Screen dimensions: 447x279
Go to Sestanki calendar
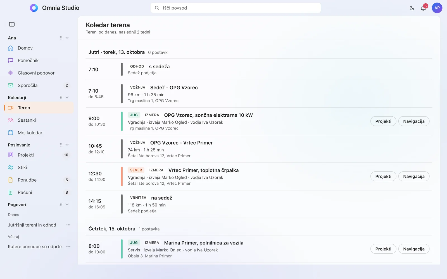coord(39,120)
